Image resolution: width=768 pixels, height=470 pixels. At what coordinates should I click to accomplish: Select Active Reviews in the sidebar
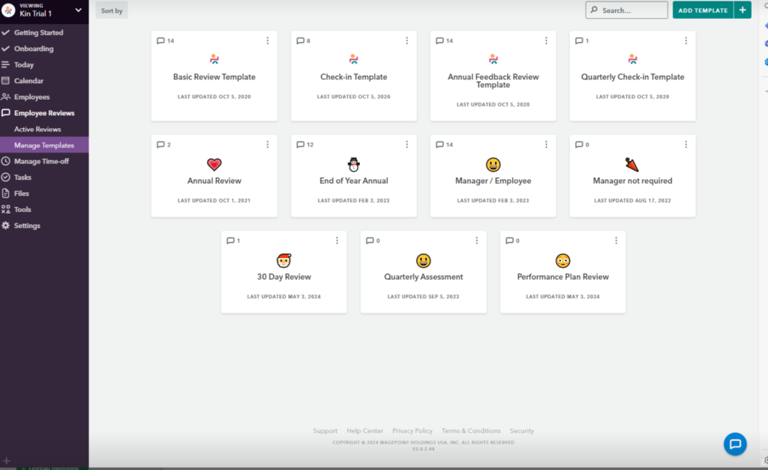click(x=37, y=130)
